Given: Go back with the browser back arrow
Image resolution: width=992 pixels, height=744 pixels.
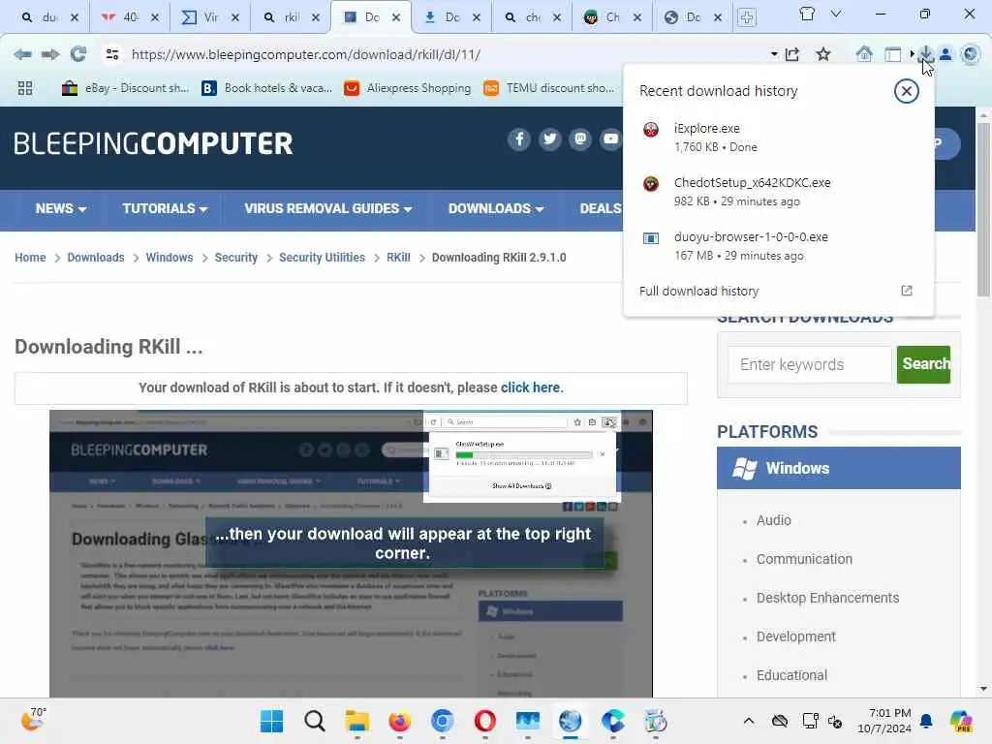Looking at the screenshot, I should coord(23,54).
